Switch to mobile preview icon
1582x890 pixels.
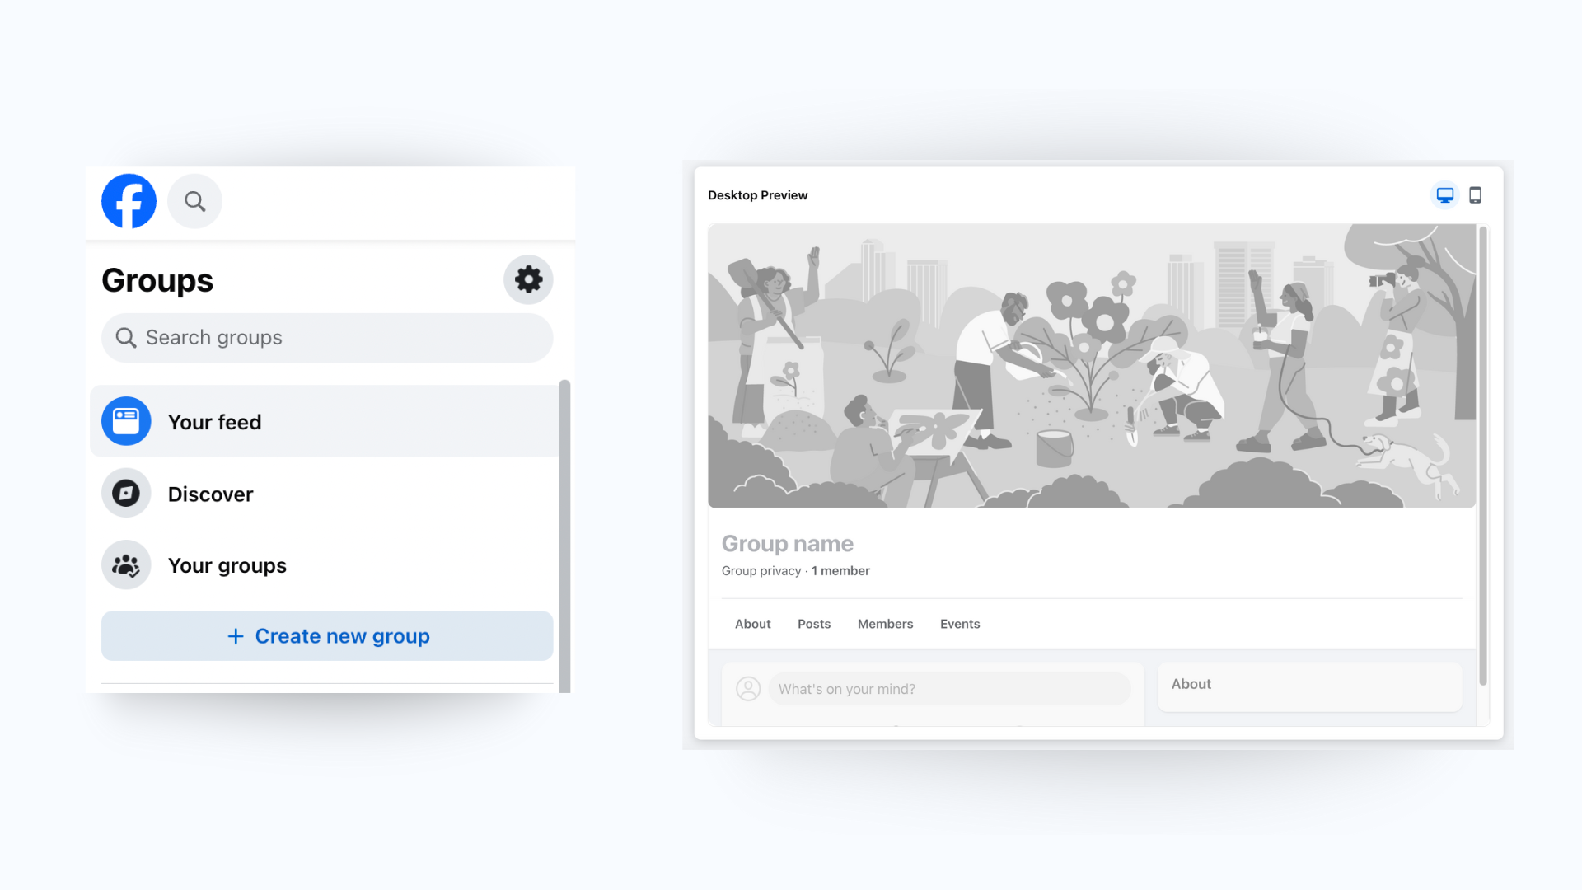(x=1476, y=195)
